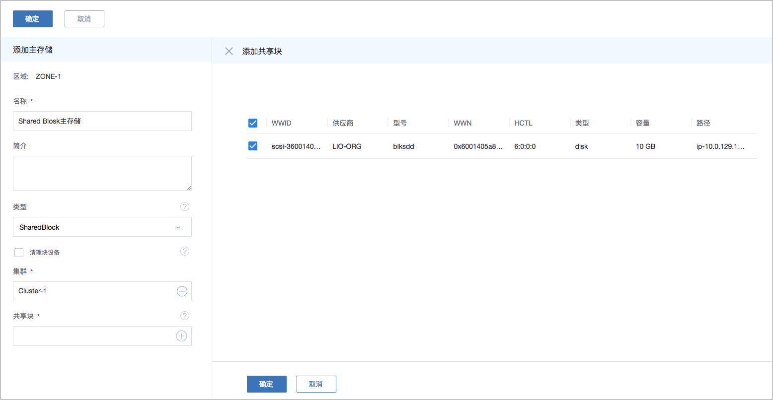The height and width of the screenshot is (400, 773).
Task: Open help icon next to 共享块
Action: (x=185, y=316)
